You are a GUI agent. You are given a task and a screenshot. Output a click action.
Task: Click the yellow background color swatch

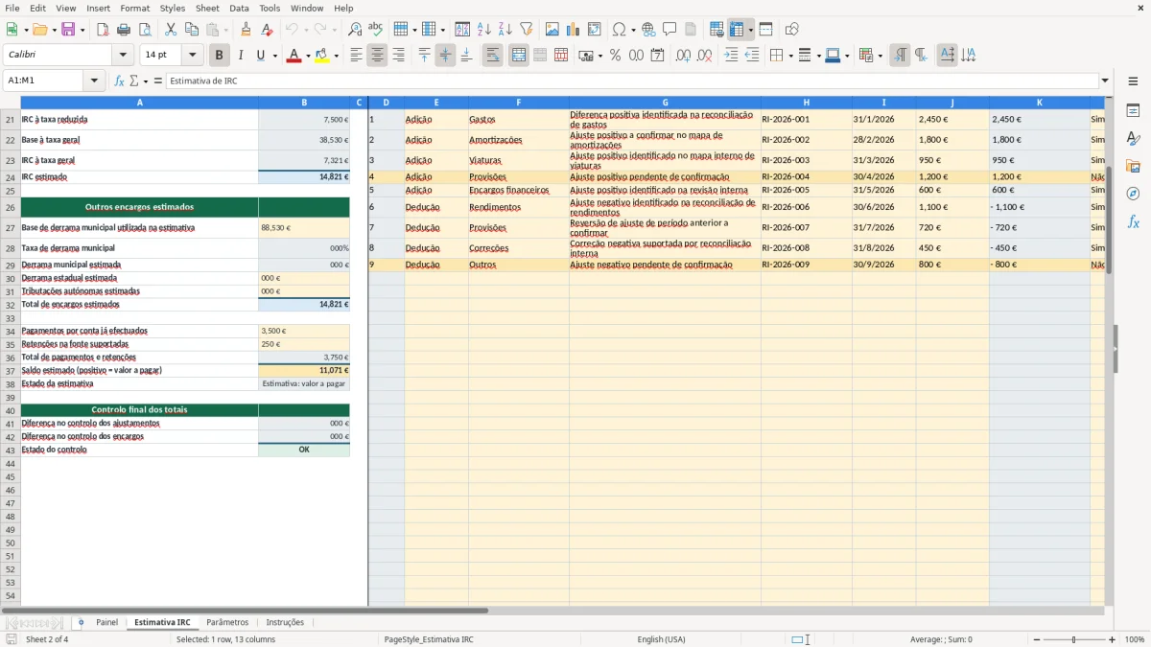pyautogui.click(x=320, y=56)
